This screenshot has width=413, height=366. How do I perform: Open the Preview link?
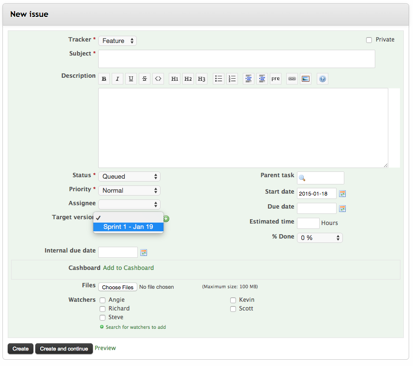tap(105, 348)
